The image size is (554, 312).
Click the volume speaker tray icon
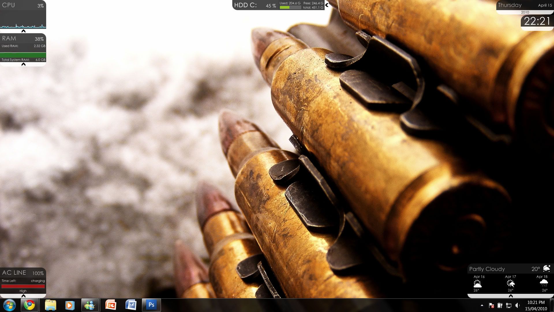click(517, 305)
